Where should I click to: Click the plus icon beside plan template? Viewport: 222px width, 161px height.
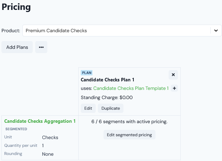tap(174, 88)
